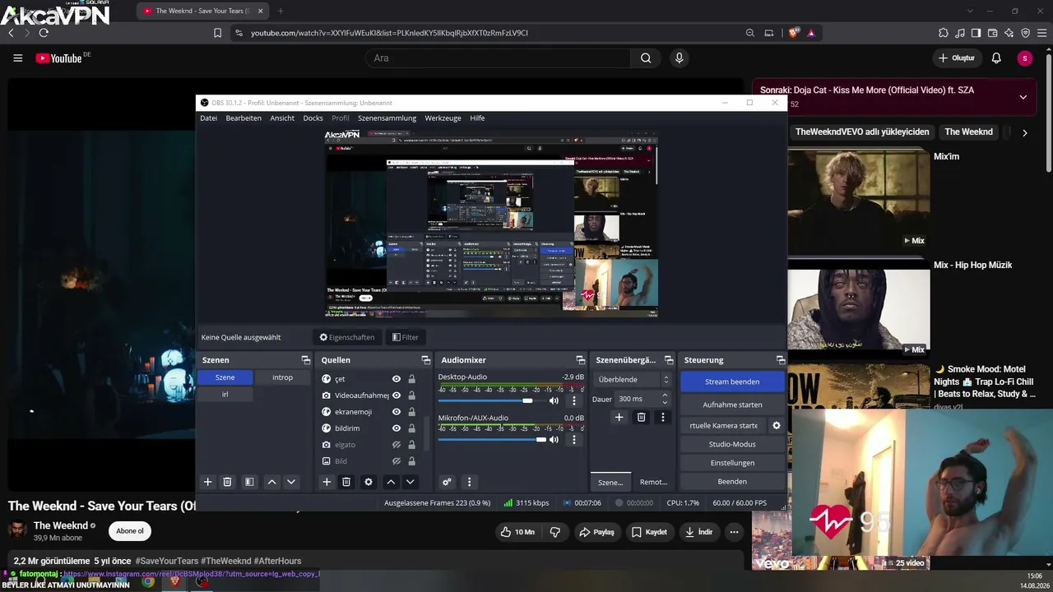The width and height of the screenshot is (1053, 592).
Task: Mute the Desktop-Audio speaker icon
Action: pyautogui.click(x=554, y=401)
